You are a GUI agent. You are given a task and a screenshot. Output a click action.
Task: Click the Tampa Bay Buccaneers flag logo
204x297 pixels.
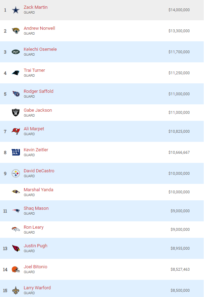[16, 131]
